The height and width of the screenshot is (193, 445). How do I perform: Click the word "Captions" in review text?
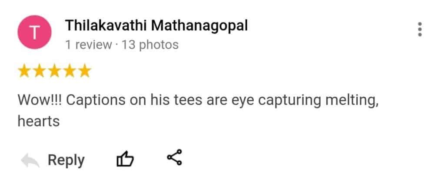[x=96, y=101]
